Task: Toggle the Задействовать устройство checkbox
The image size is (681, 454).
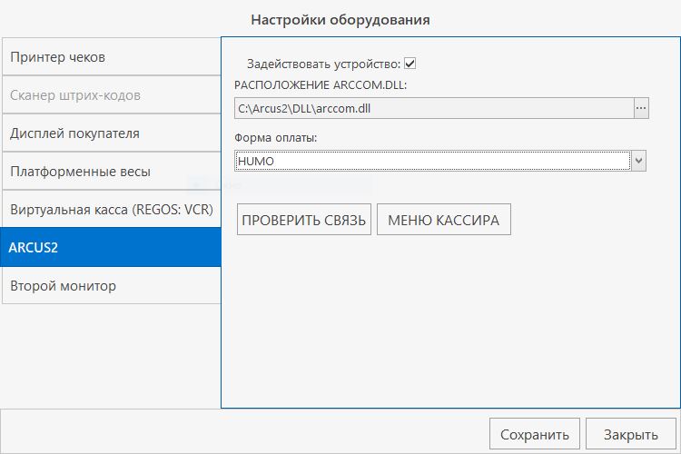Action: coord(410,64)
